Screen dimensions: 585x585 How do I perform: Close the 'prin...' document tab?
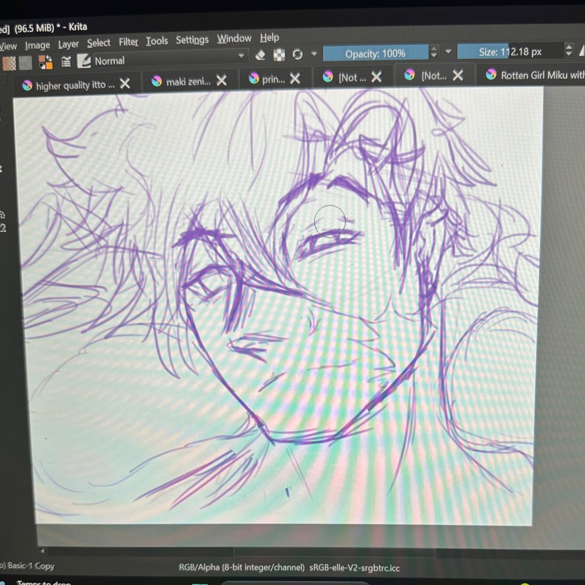(295, 78)
